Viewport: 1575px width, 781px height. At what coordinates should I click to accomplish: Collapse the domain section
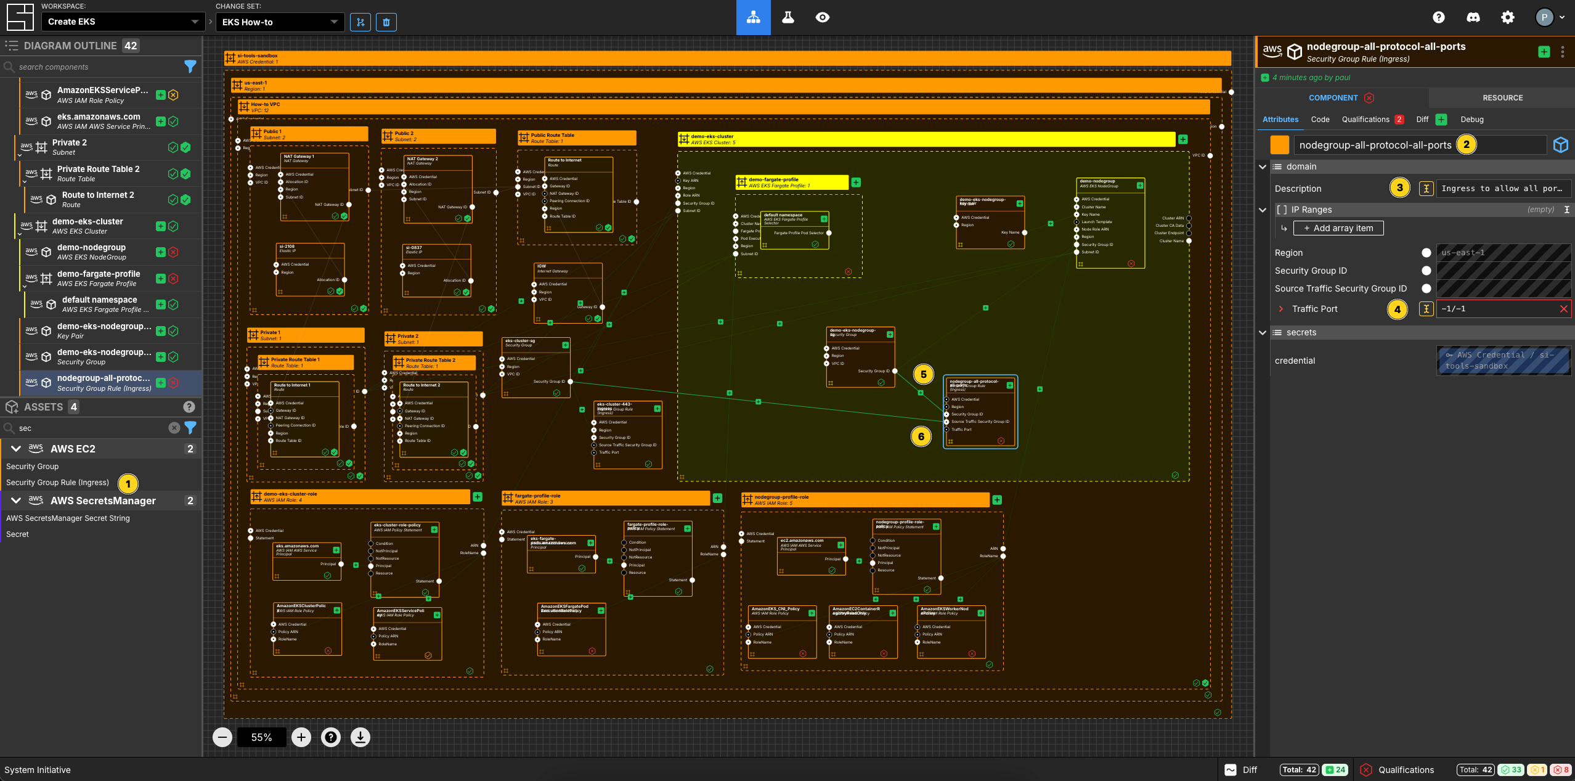[x=1263, y=167]
